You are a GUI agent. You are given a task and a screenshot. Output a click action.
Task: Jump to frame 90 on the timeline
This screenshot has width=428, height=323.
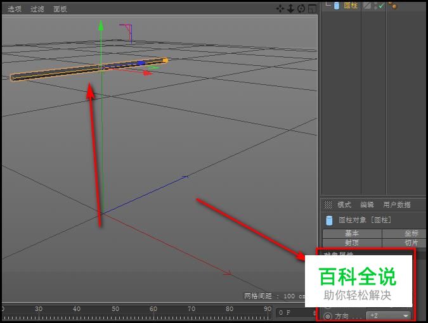pyautogui.click(x=268, y=309)
